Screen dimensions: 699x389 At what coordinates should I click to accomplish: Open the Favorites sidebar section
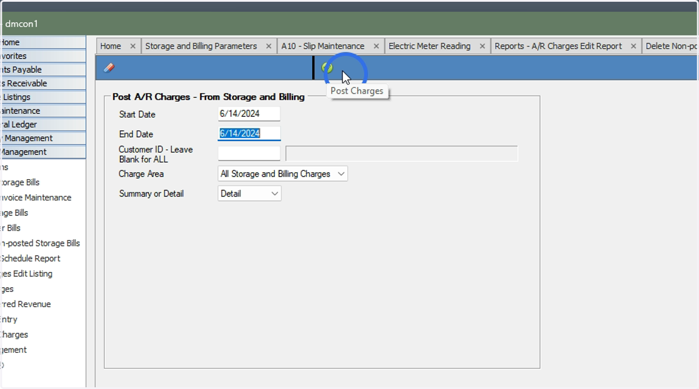pos(43,56)
